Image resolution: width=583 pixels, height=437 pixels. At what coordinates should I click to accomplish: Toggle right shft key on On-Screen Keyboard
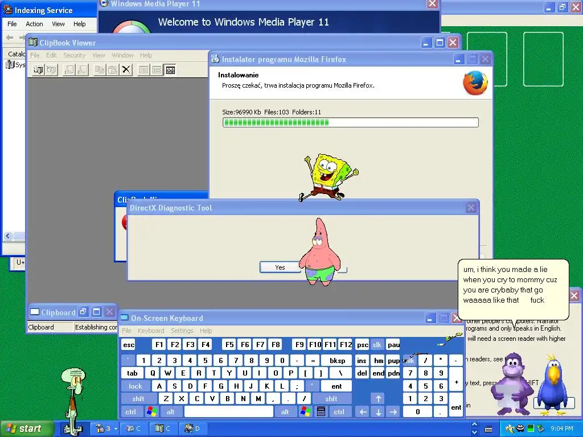pos(331,399)
